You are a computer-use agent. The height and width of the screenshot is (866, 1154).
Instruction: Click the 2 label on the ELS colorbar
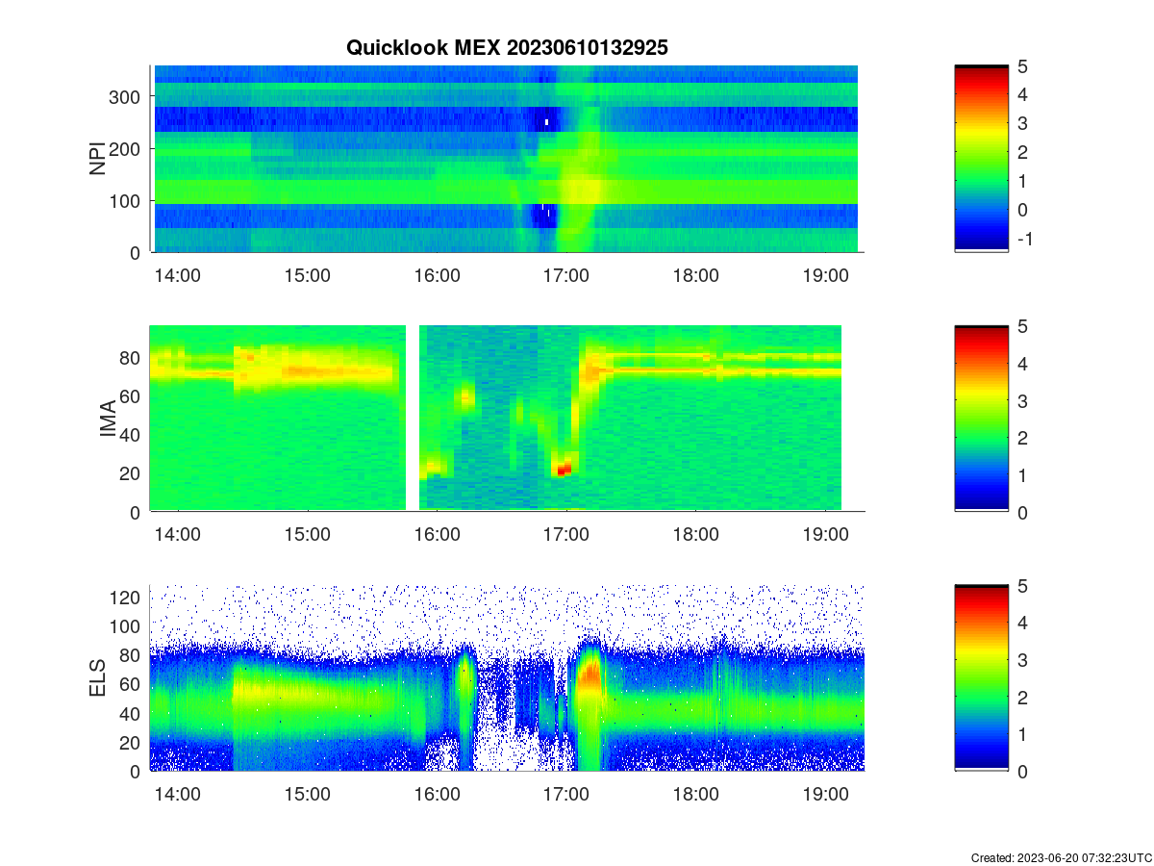[x=1023, y=697]
